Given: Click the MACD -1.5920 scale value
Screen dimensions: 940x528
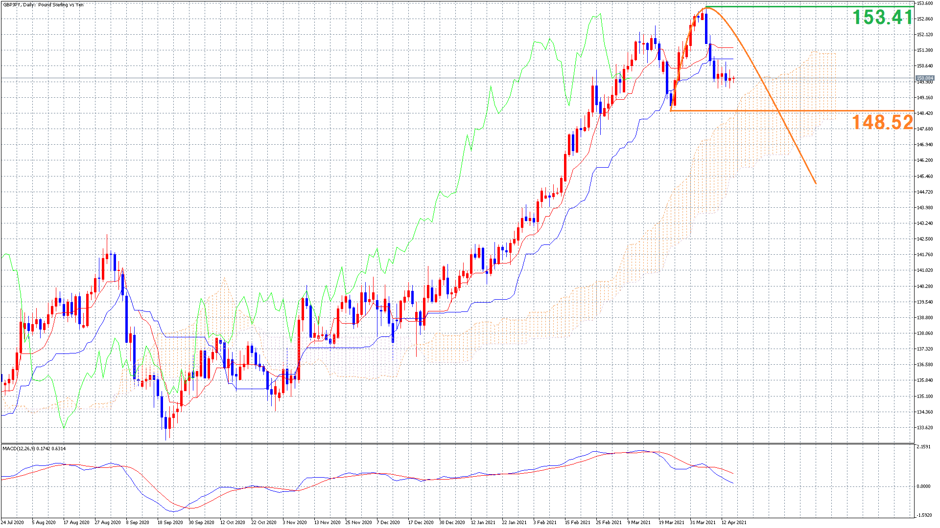Looking at the screenshot, I should coord(923,515).
